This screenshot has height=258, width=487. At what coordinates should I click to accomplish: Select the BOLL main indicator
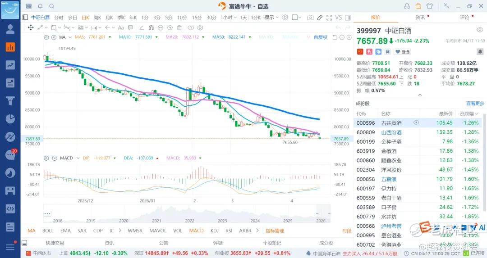click(48, 231)
